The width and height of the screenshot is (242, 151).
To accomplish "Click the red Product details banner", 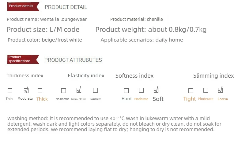I will point(23,6).
